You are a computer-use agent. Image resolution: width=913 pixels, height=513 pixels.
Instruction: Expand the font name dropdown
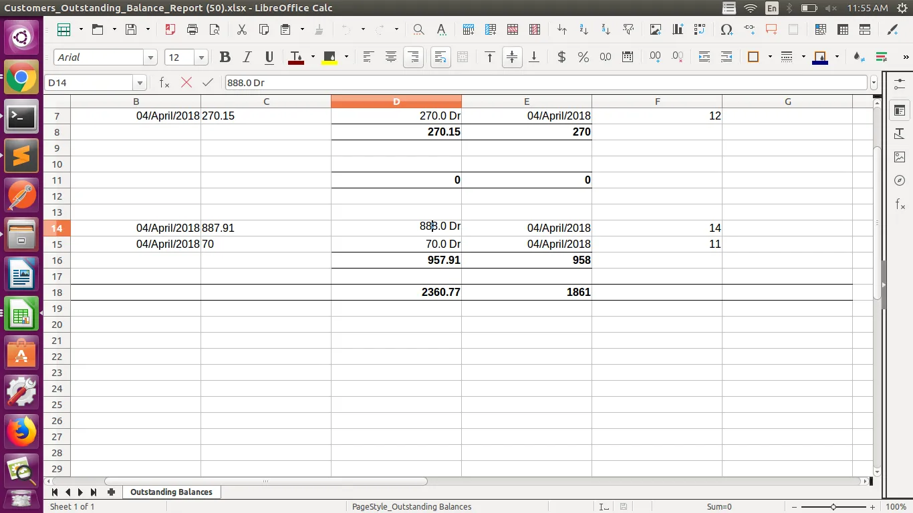pyautogui.click(x=150, y=57)
